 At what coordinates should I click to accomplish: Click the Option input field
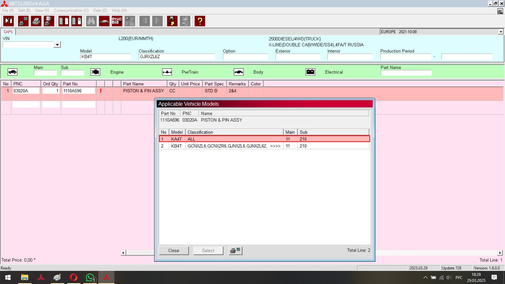pyautogui.click(x=245, y=57)
